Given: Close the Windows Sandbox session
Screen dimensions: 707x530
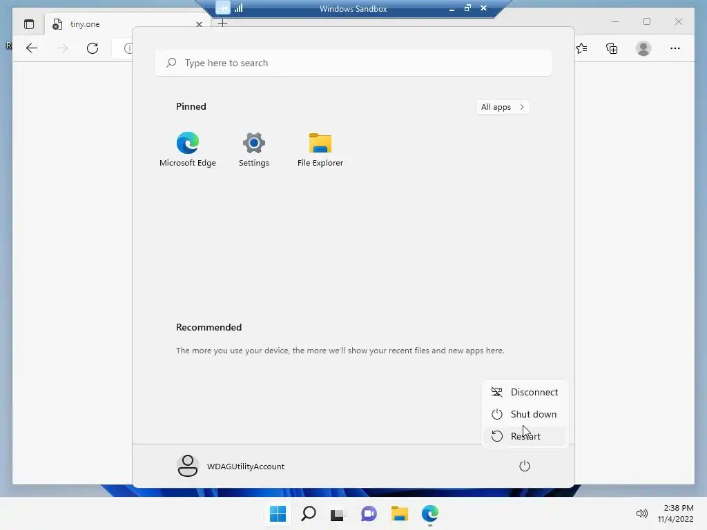Looking at the screenshot, I should 483,8.
